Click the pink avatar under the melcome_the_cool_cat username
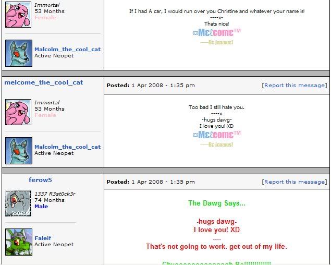This screenshot has width=331, height=265. click(x=19, y=112)
